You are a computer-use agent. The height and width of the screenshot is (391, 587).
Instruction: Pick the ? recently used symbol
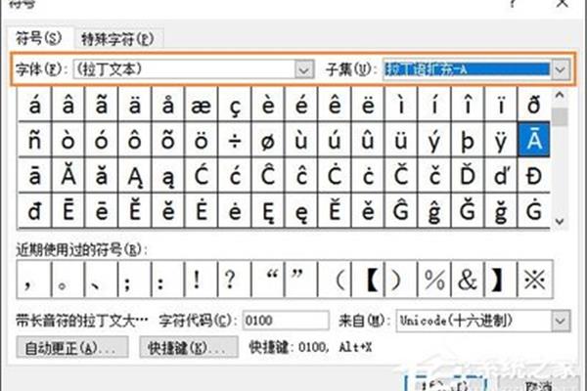pos(235,280)
